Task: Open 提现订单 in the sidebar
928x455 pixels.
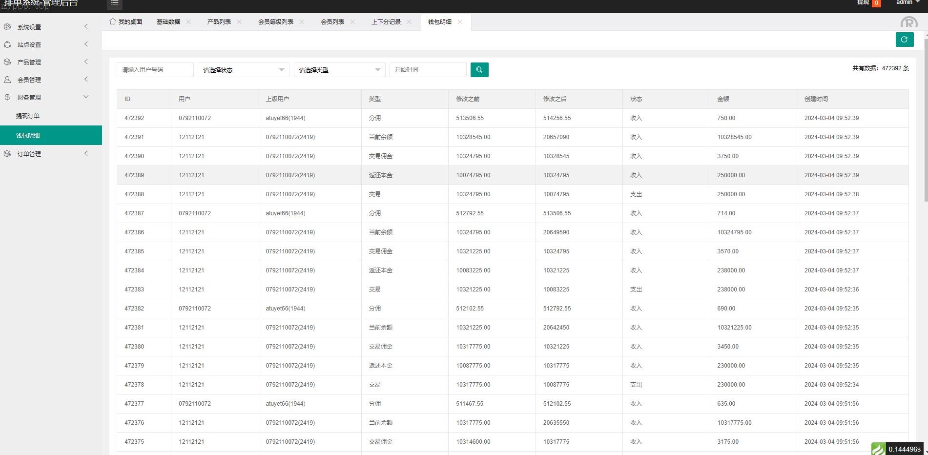Action: [28, 116]
